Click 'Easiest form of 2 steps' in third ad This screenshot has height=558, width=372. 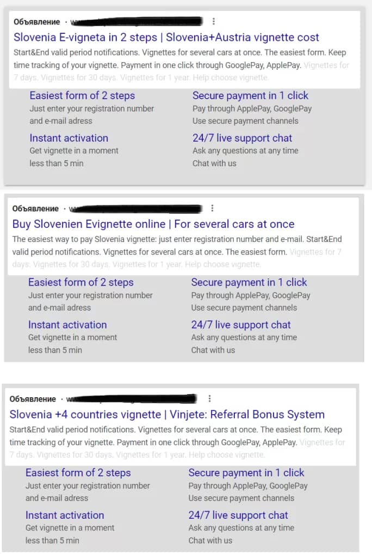pos(78,473)
